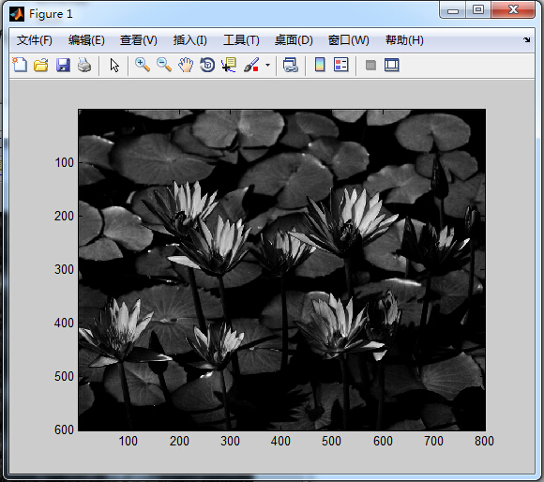Open the 工具(T) menu

coord(241,40)
